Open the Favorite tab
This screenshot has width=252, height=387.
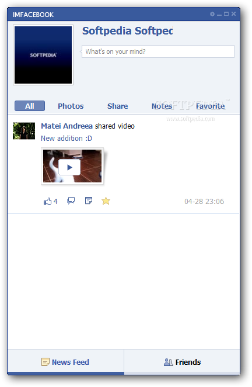pyautogui.click(x=211, y=106)
